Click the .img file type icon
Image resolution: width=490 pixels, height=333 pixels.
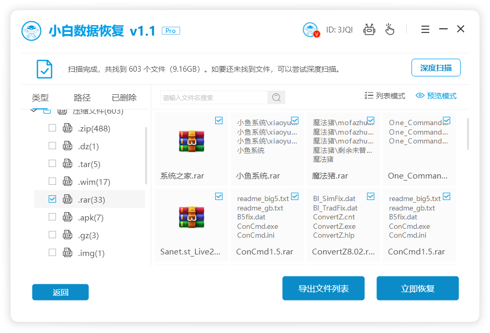coord(68,253)
